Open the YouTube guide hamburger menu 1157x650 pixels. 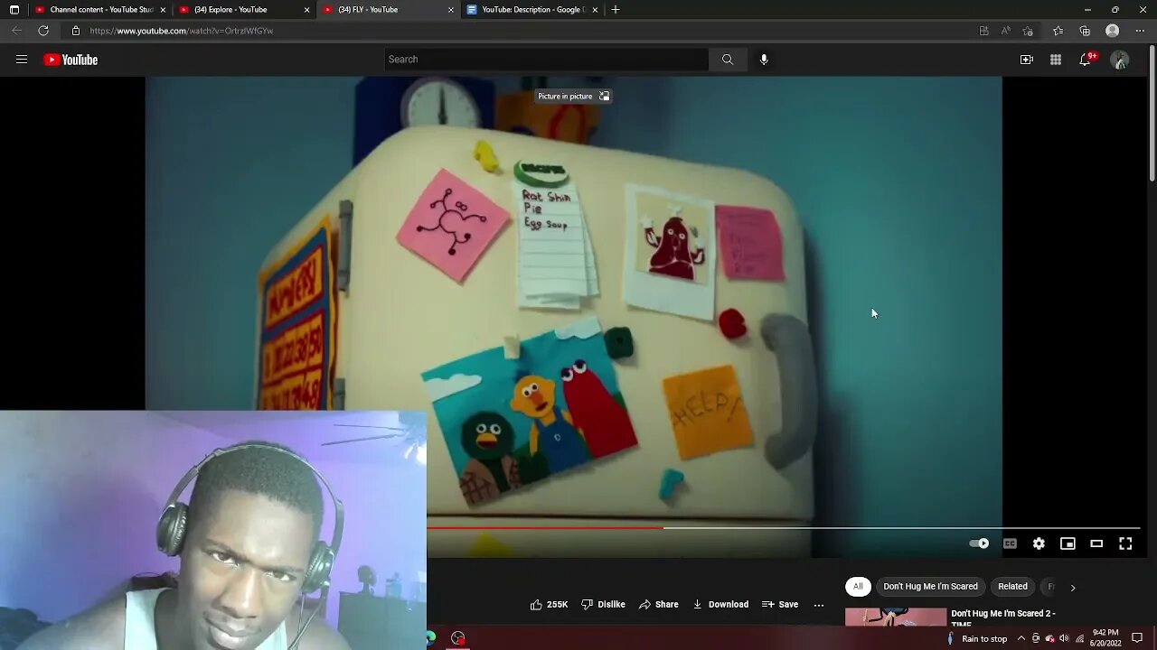pos(22,60)
